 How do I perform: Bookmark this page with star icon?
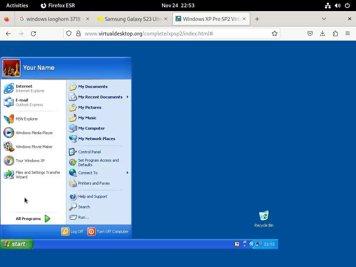tap(275, 34)
